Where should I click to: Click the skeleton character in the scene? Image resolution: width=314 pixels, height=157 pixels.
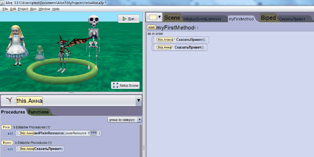pos(93,41)
